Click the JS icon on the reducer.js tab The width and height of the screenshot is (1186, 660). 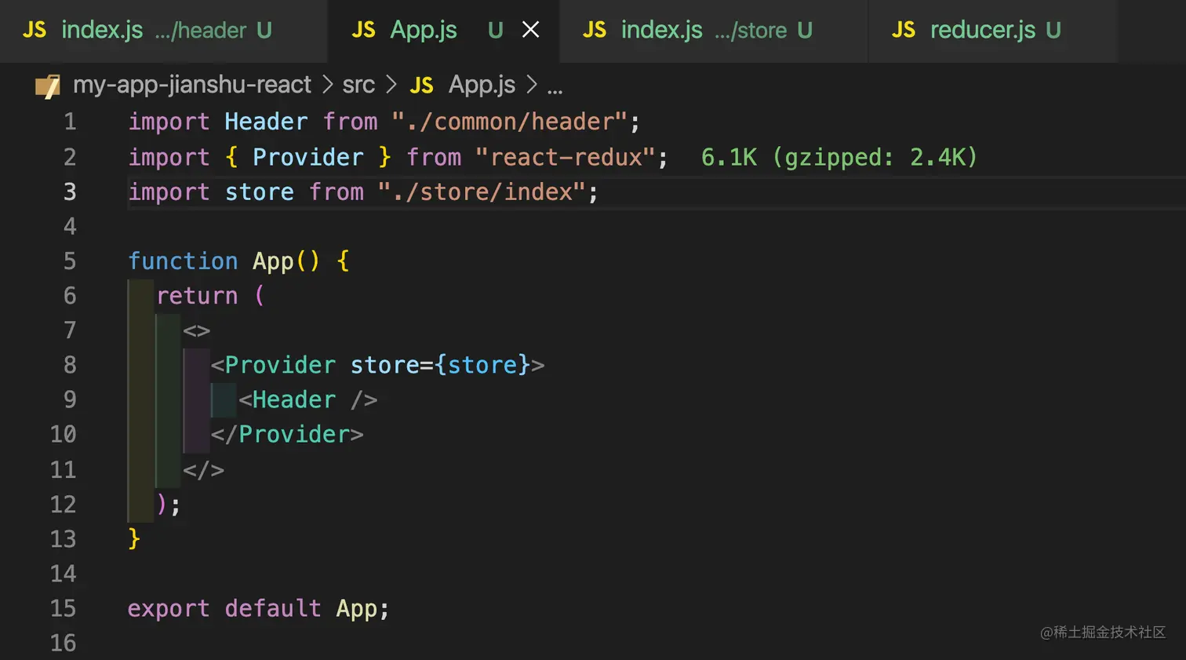point(903,31)
